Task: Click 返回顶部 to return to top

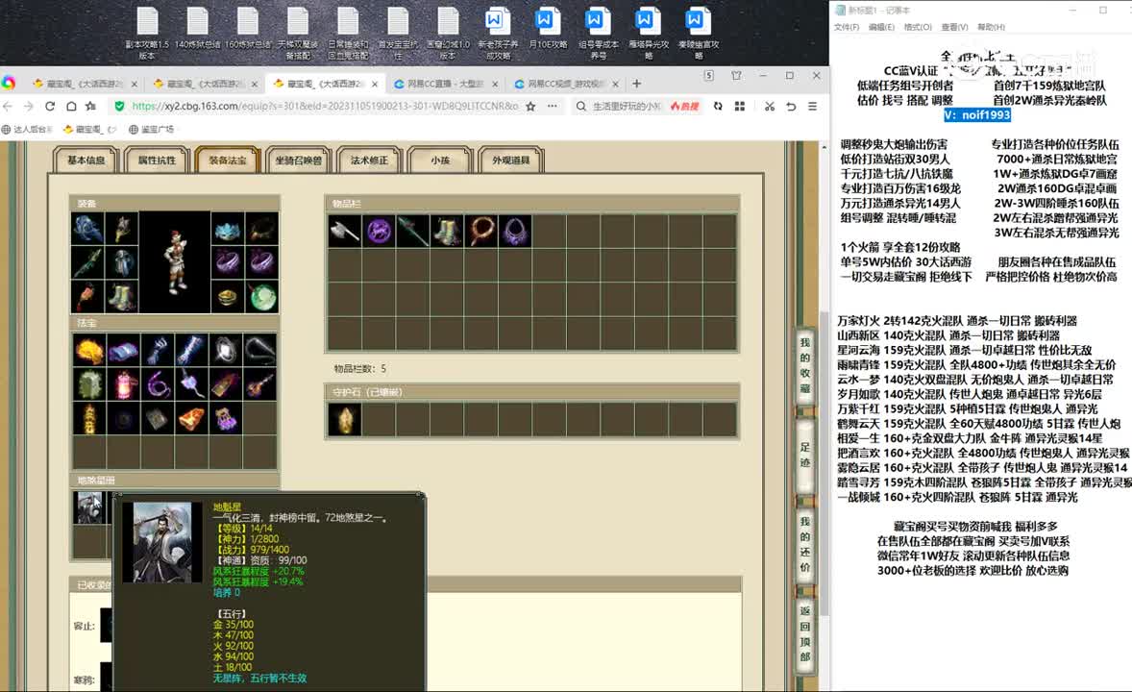Action: (x=805, y=633)
